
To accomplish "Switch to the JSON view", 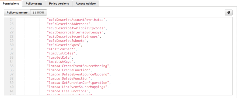I will 39,13.
